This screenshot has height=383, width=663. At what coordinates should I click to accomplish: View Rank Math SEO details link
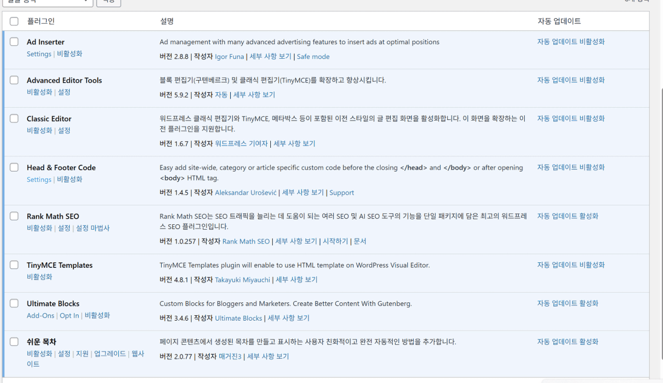click(x=296, y=241)
